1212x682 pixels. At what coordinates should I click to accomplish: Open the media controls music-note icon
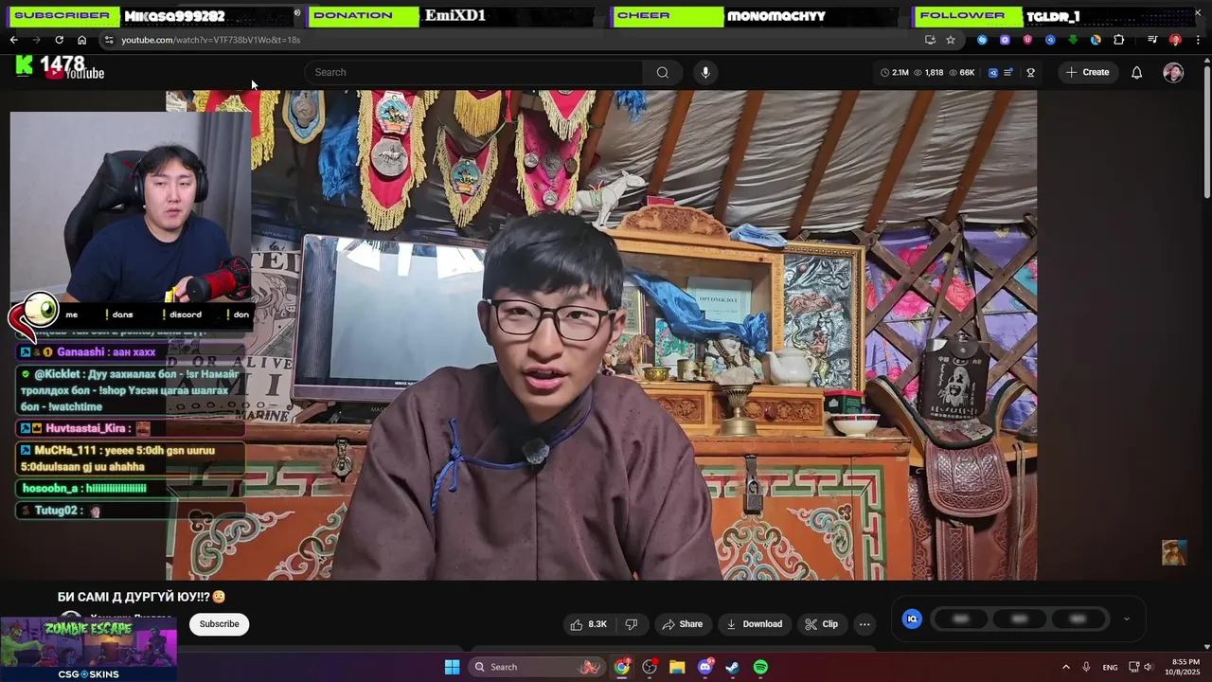pyautogui.click(x=1152, y=40)
